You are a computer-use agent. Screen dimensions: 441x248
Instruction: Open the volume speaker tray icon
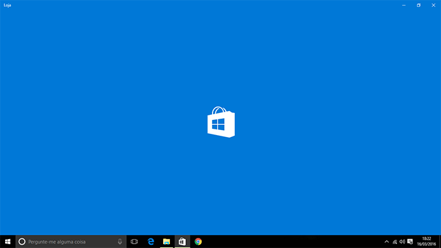point(402,242)
